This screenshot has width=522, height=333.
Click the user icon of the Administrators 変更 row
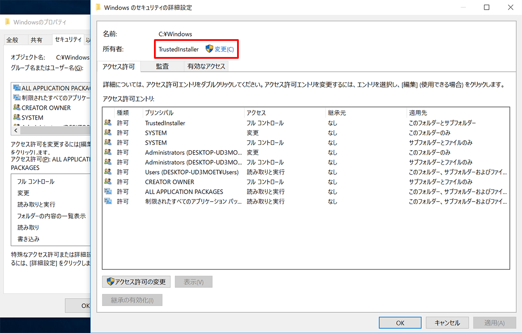click(x=108, y=152)
